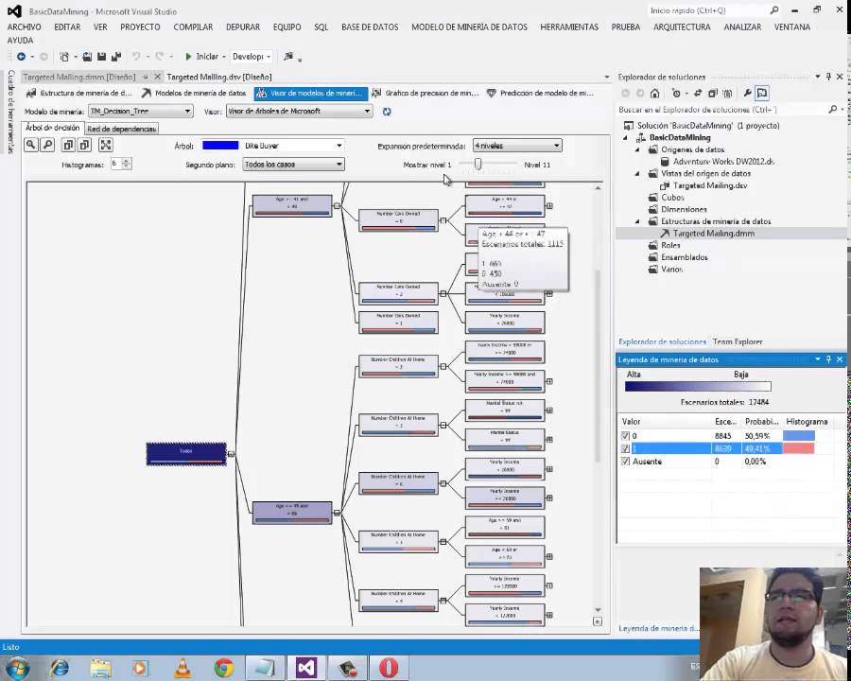Click the save all toolbar icon

[x=115, y=57]
